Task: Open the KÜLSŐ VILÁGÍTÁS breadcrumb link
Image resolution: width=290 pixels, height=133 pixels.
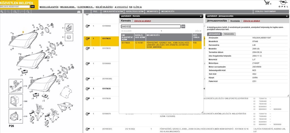Action: click(x=104, y=7)
